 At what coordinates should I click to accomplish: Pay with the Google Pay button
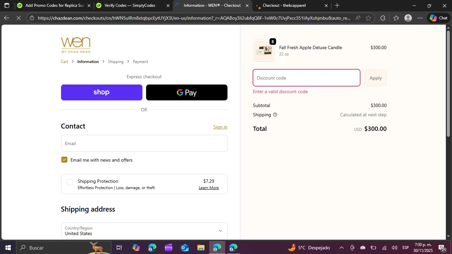(x=187, y=93)
